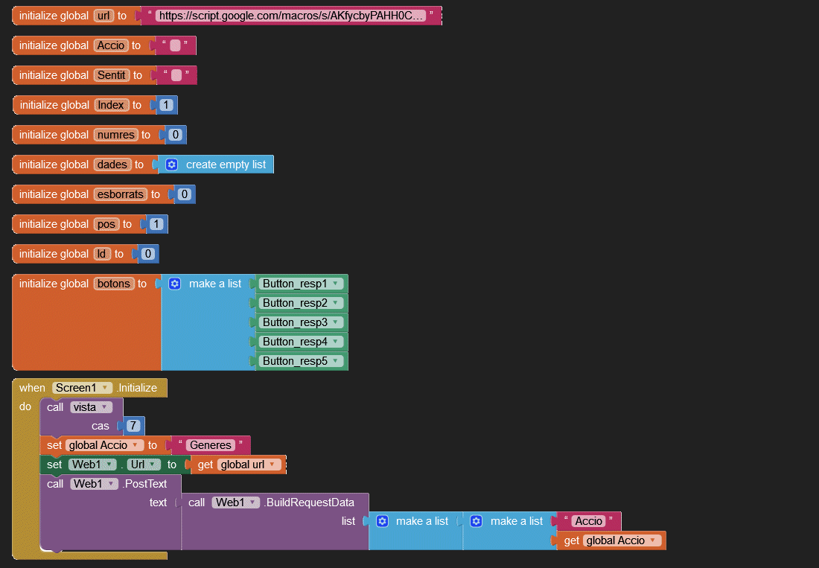Viewport: 819px width, 568px height.
Task: Expand the Screen1 dropdown in Initialize event
Action: point(106,388)
